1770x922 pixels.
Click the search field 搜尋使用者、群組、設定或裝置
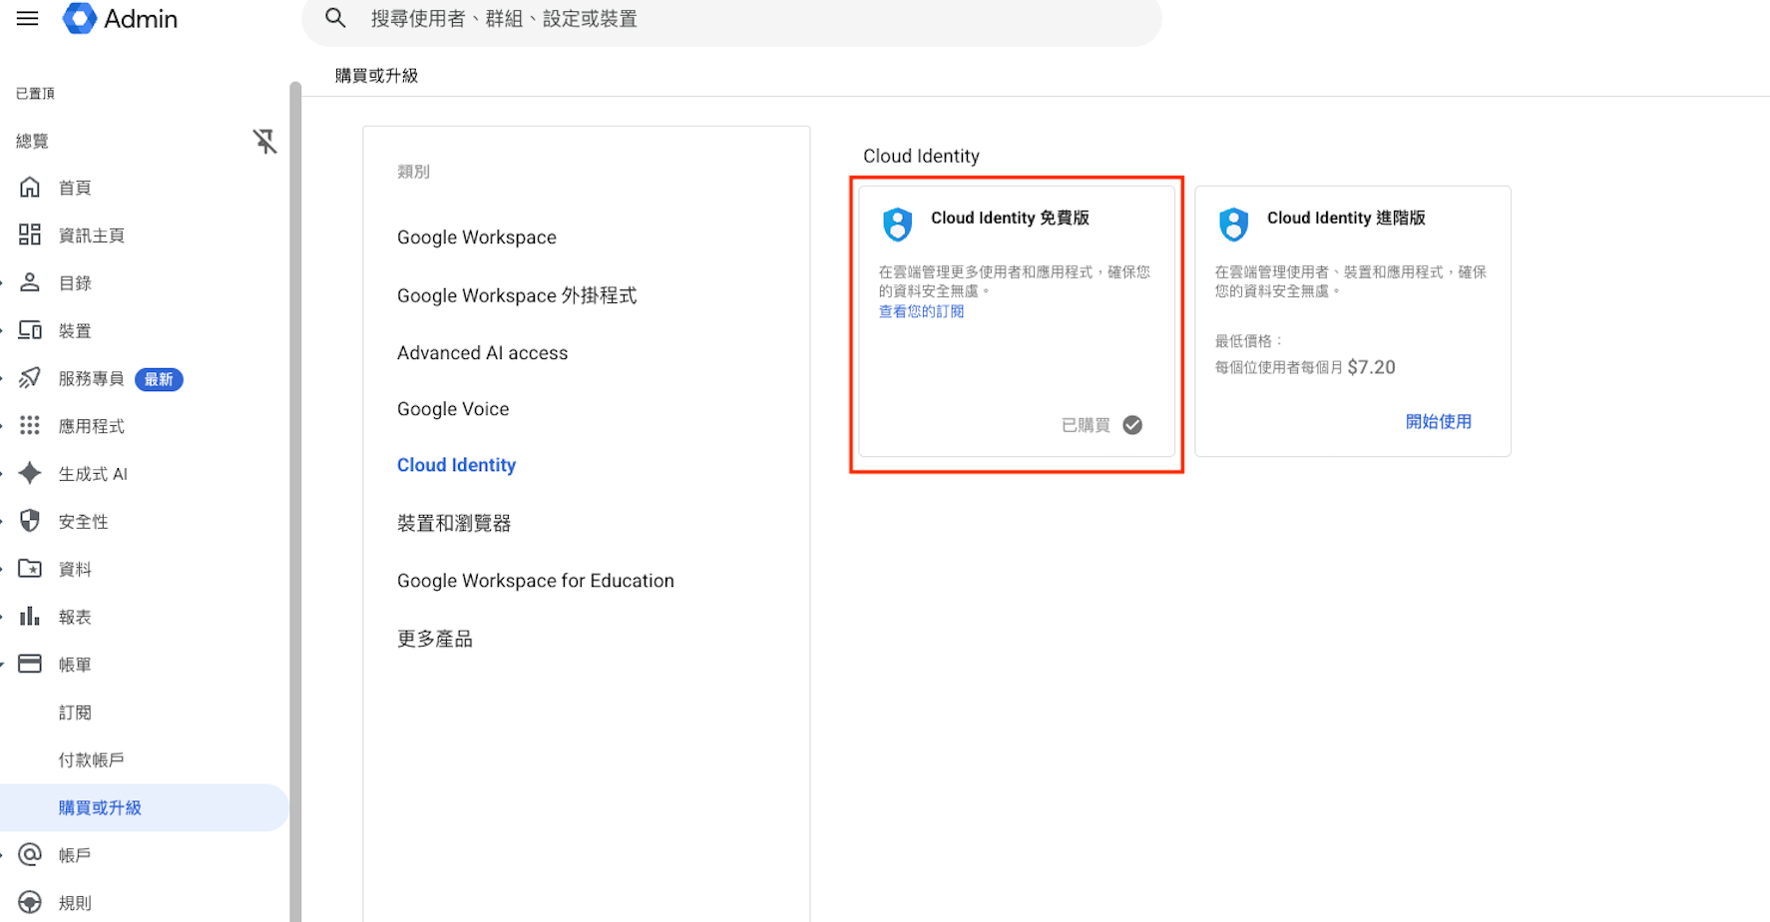click(x=731, y=20)
